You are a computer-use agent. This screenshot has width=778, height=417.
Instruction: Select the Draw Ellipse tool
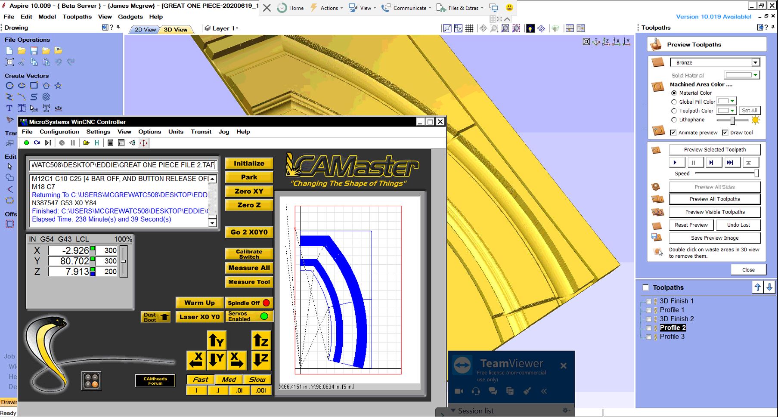coord(22,85)
